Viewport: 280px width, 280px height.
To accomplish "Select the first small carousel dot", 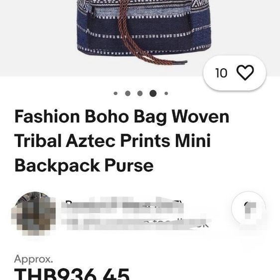I will (116, 93).
